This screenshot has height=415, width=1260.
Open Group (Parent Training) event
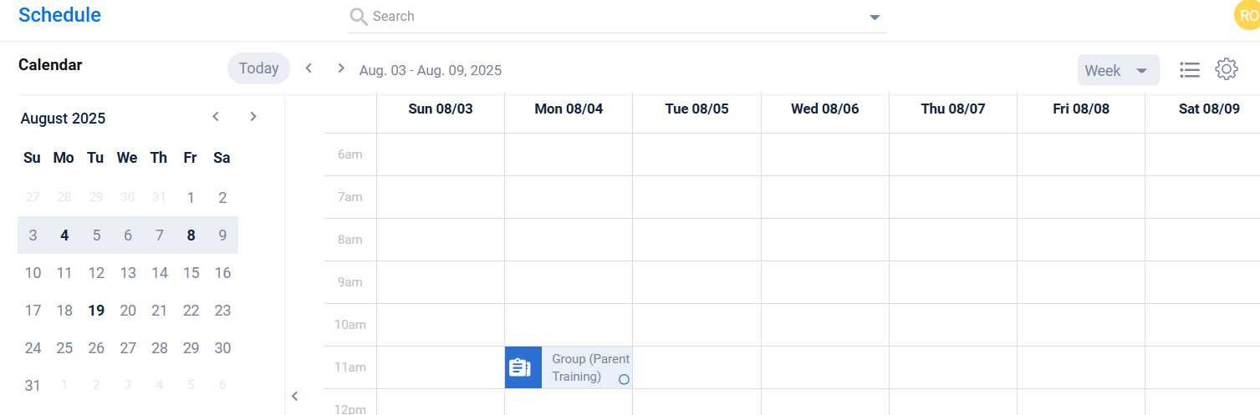click(x=585, y=367)
